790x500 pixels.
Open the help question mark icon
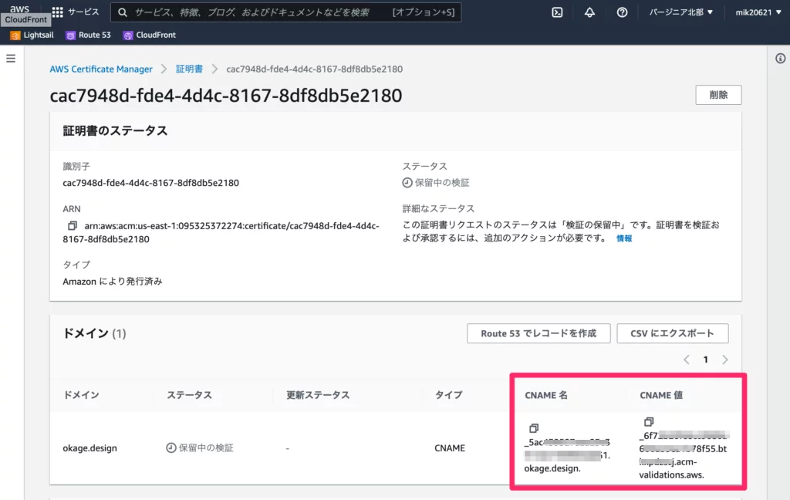623,12
